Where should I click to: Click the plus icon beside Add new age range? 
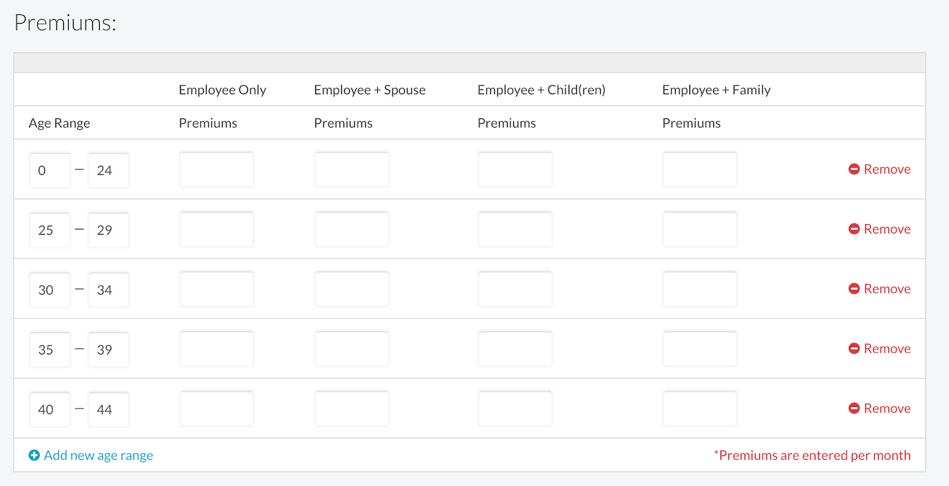coord(34,455)
